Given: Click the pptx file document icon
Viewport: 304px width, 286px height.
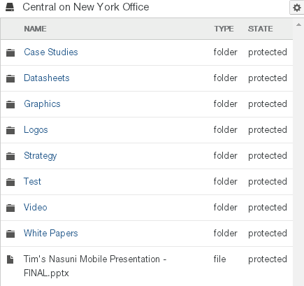Looking at the screenshot, I should (x=10, y=259).
